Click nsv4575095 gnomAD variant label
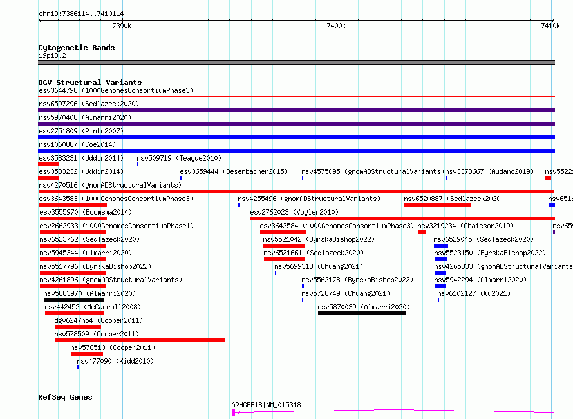Image resolution: width=573 pixels, height=419 pixels. tap(373, 171)
